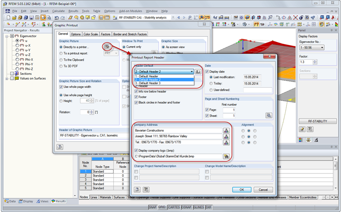Toggle Display date checkbox
Screen dimensions: 342x212
point(207,71)
